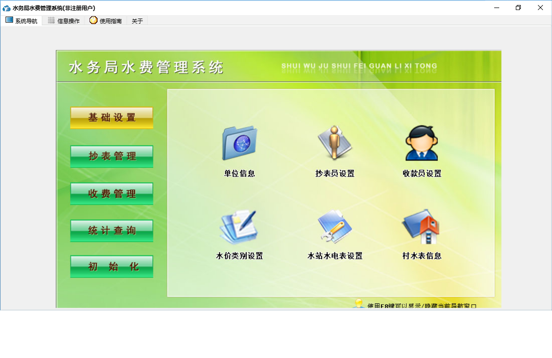This screenshot has width=552, height=358.
Task: Restore down the application window
Action: point(518,8)
